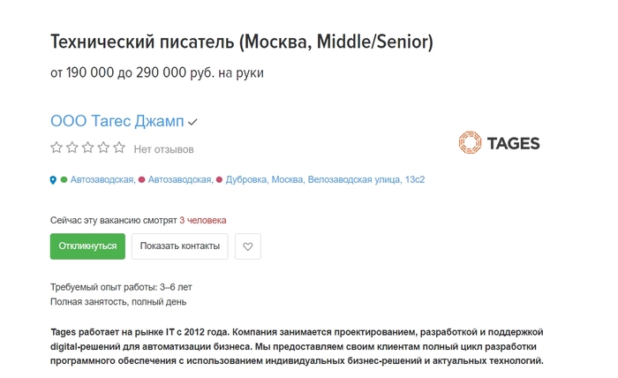The image size is (618, 378).
Task: Click the green metro line dot
Action: [x=64, y=180]
